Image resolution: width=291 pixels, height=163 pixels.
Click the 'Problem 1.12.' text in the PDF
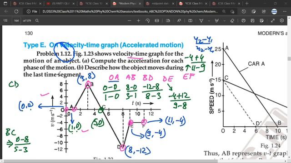54,54
